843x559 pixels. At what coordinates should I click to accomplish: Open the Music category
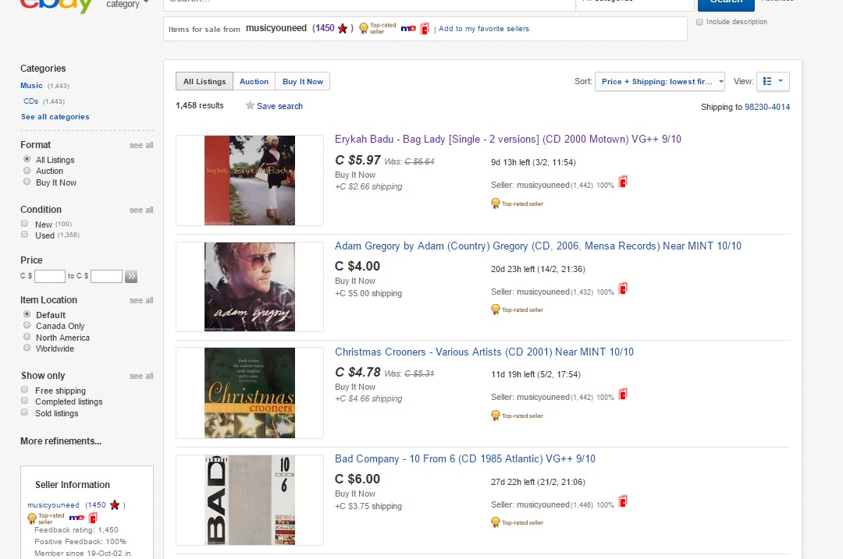coord(31,86)
